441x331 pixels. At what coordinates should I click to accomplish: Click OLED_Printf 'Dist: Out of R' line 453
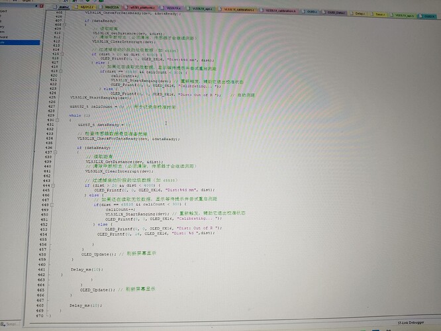163,228
